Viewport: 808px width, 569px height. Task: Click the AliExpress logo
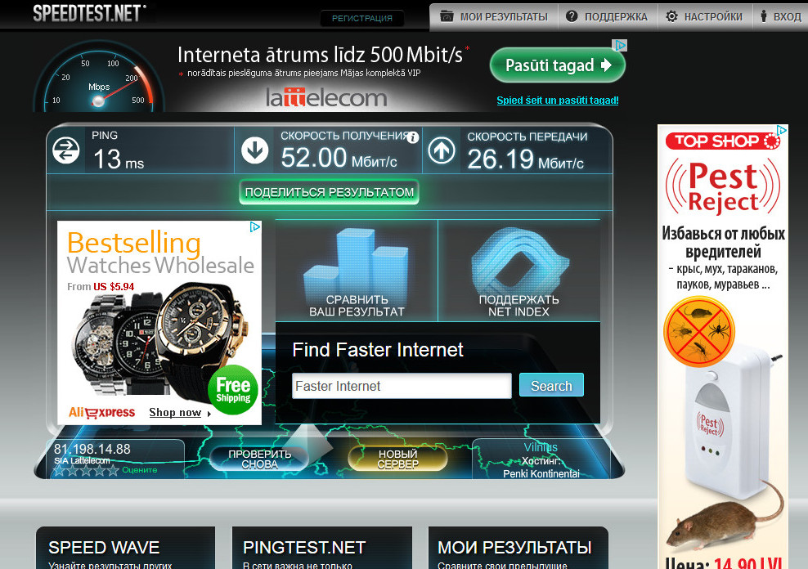pos(101,413)
